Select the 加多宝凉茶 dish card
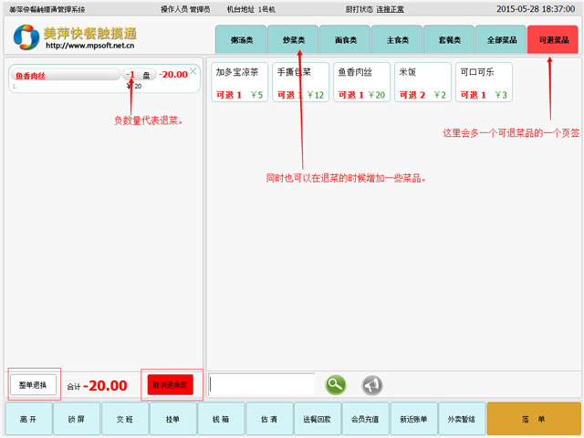Image resolution: width=584 pixels, height=438 pixels. (x=237, y=82)
